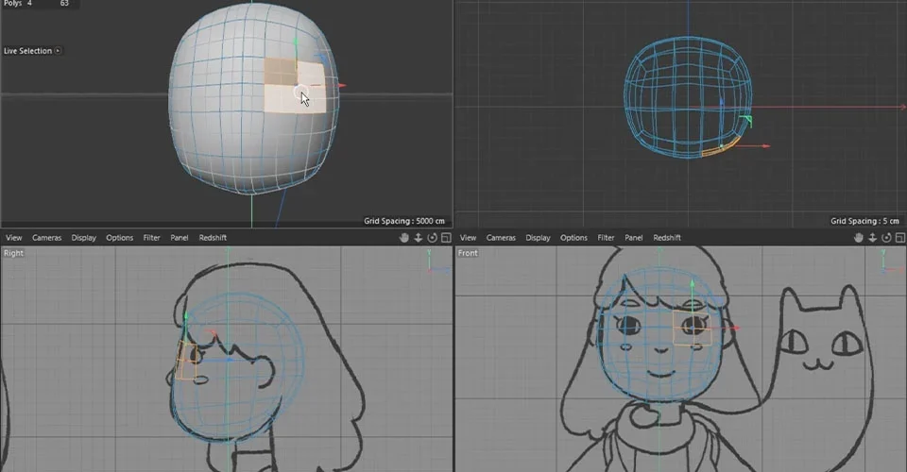Click the pan hand icon in Front viewport
Screen dimensions: 907x472
(x=859, y=238)
